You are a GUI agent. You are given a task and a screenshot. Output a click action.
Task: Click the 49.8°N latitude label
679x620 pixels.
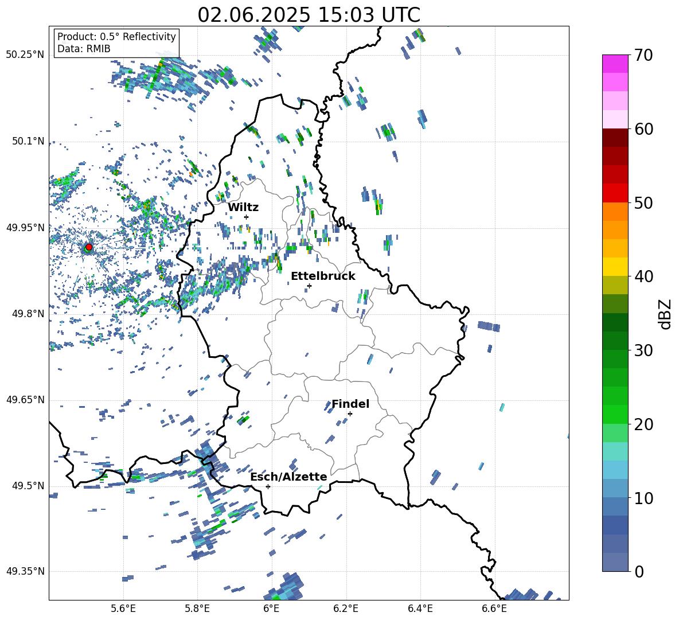[28, 314]
